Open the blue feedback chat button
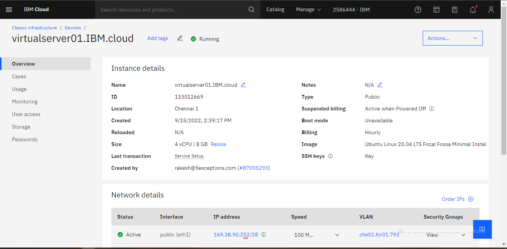 point(482,229)
